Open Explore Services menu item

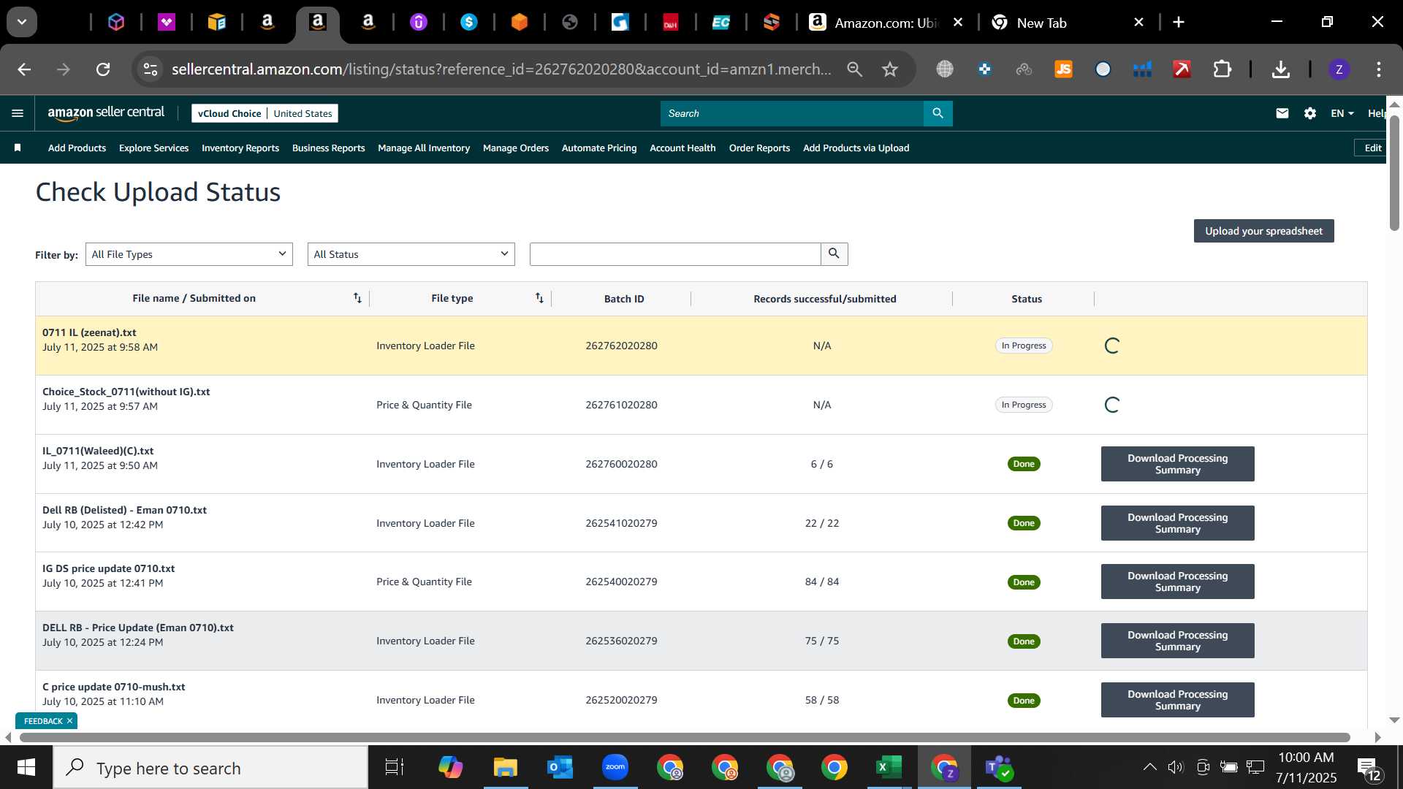point(153,148)
